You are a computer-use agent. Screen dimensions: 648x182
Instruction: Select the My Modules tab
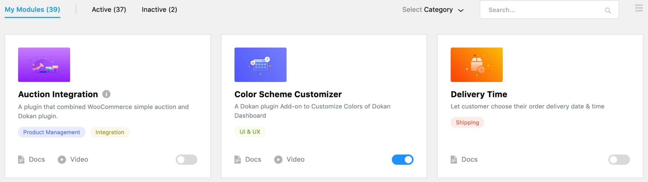32,9
